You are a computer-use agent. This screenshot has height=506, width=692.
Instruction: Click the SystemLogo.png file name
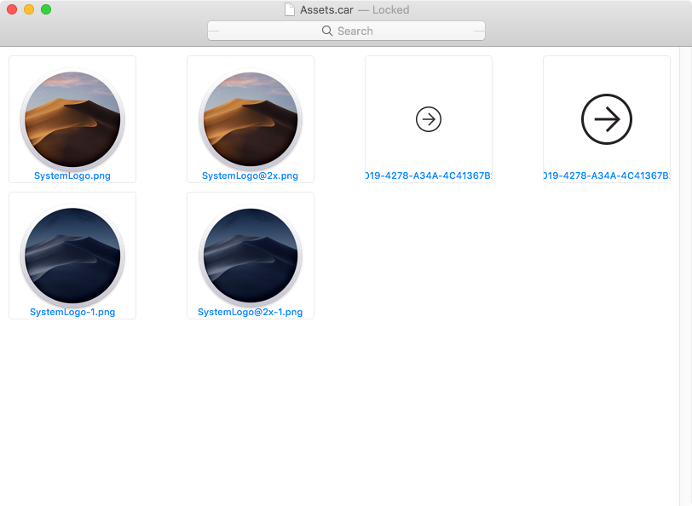(72, 175)
